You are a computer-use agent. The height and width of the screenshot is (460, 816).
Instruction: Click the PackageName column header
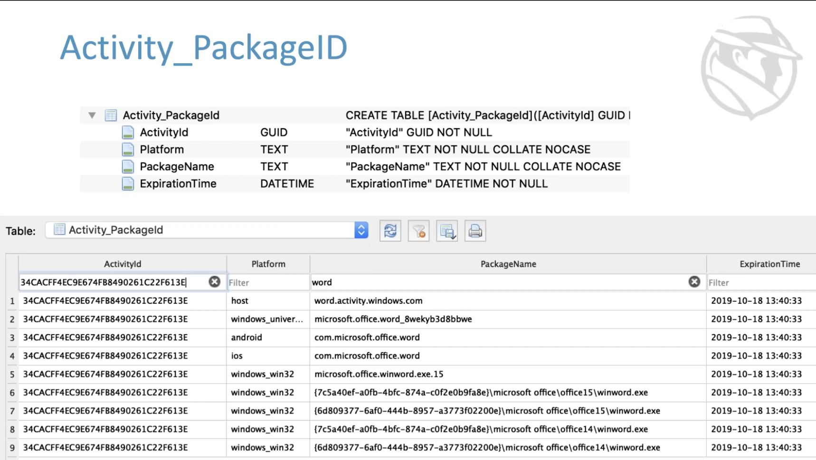point(508,264)
